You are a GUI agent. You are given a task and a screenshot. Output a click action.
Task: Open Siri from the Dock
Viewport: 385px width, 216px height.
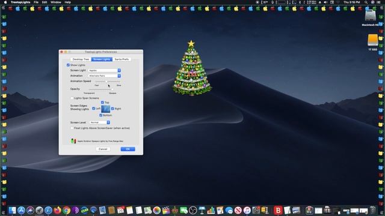30,210
